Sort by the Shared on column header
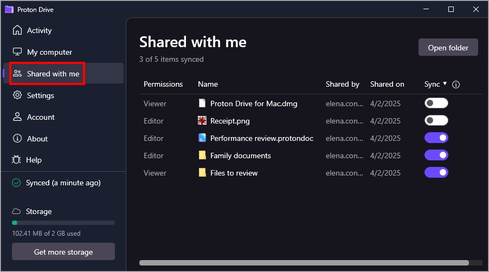The image size is (489, 272). tap(387, 84)
